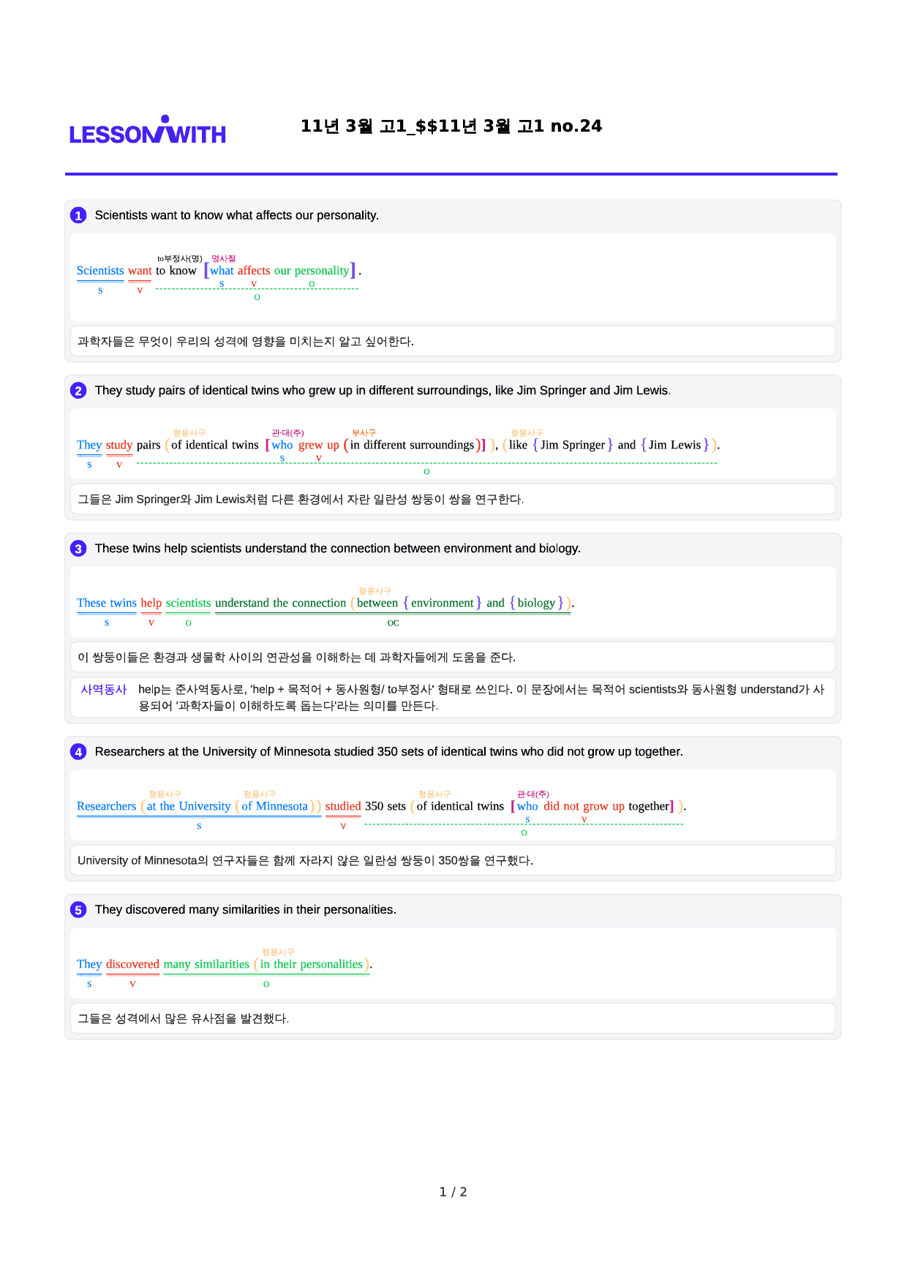Click the blue word 'Researchers' in analysis four
This screenshot has width=907, height=1283.
pyautogui.click(x=107, y=806)
